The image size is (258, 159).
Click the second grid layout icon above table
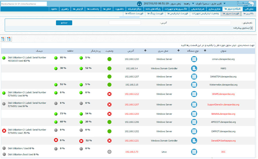pyautogui.click(x=9, y=39)
